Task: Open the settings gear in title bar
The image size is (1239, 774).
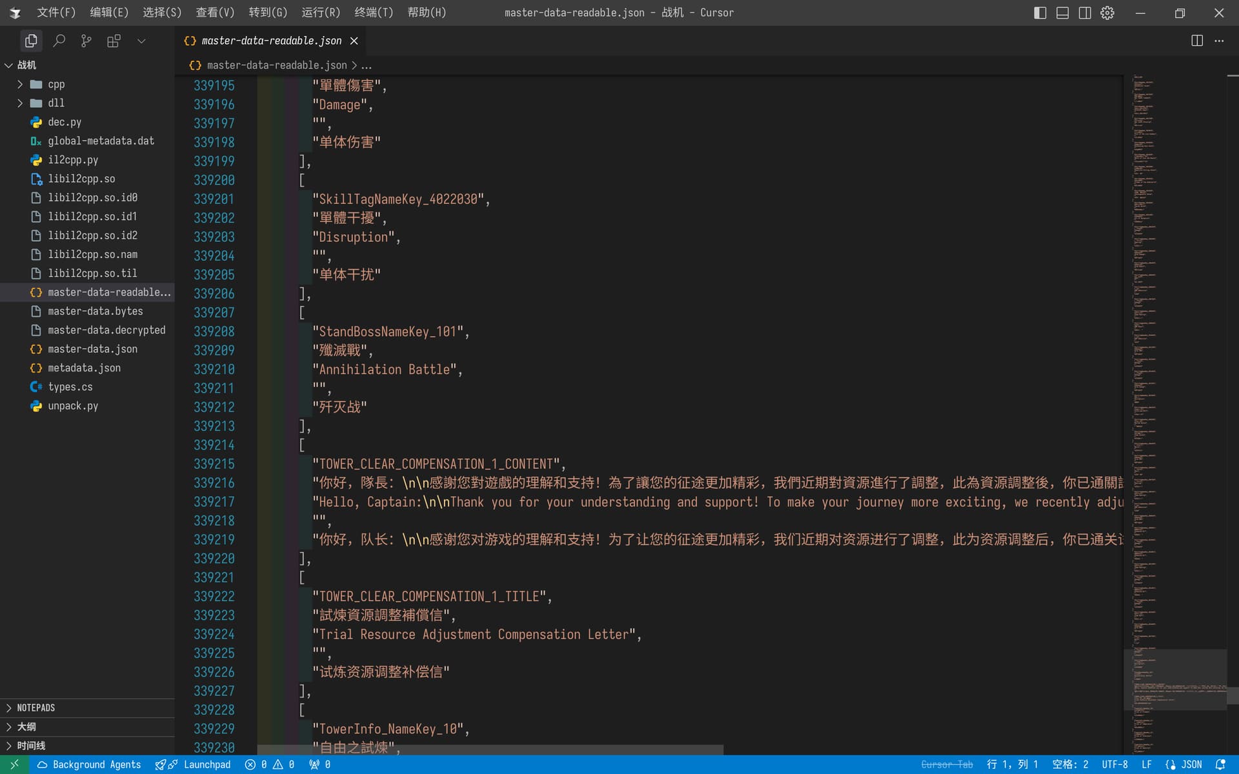Action: pyautogui.click(x=1107, y=13)
